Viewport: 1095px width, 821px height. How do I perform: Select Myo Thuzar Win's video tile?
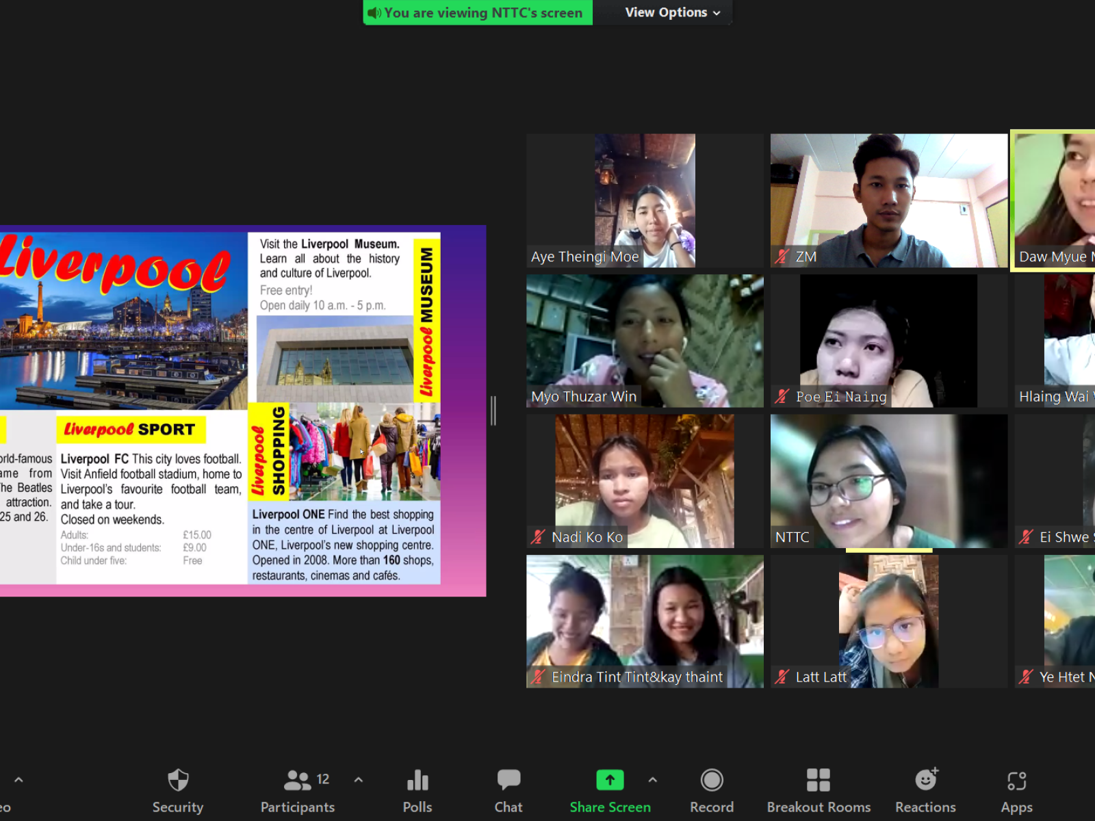click(645, 341)
